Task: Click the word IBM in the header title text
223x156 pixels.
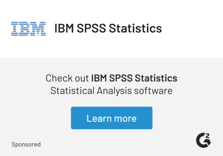Action: (x=64, y=28)
